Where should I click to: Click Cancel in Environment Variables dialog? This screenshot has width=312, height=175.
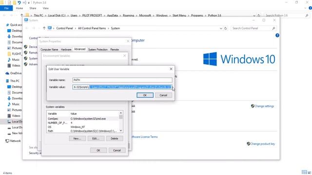pyautogui.click(x=117, y=150)
